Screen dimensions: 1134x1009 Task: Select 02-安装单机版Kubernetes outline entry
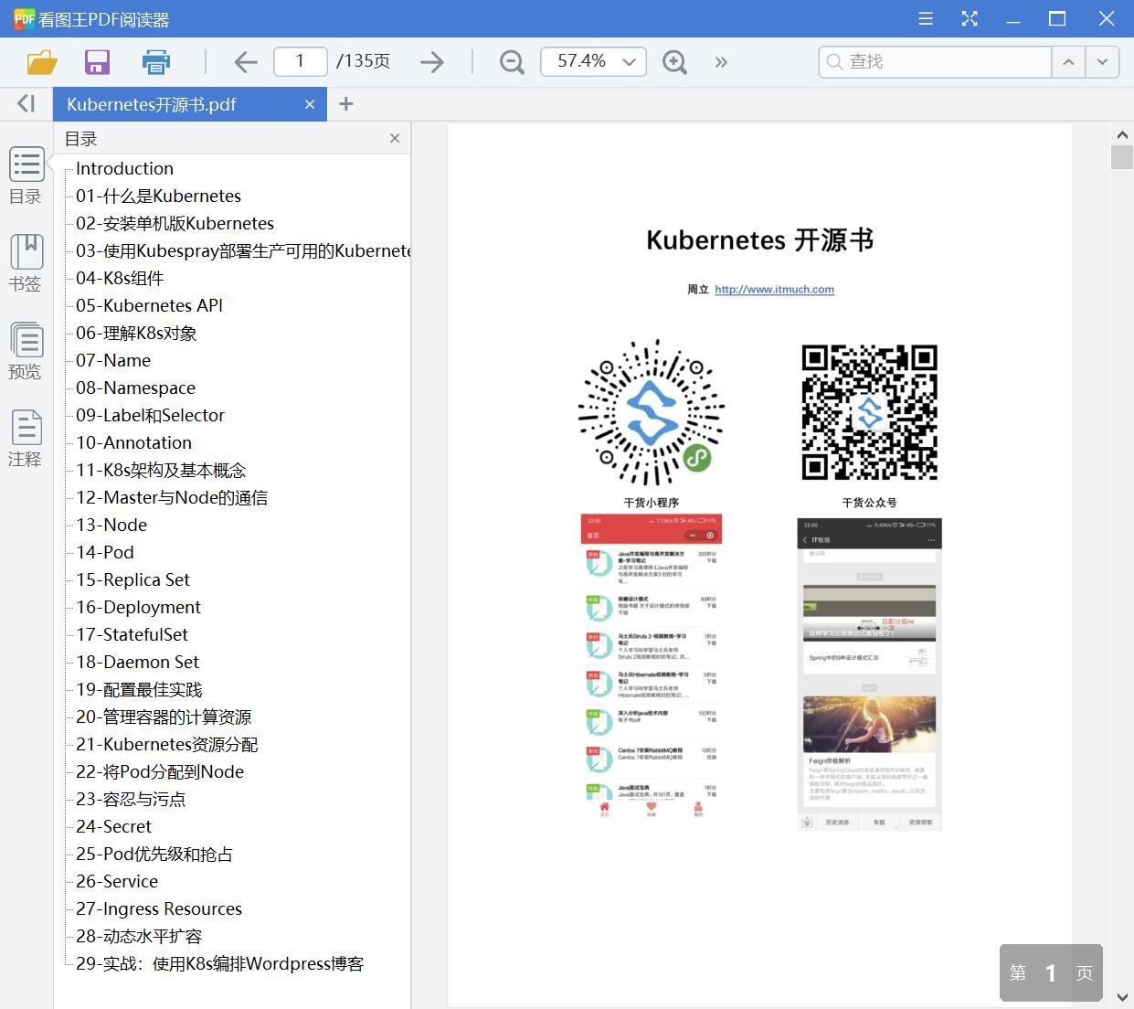pos(175,223)
